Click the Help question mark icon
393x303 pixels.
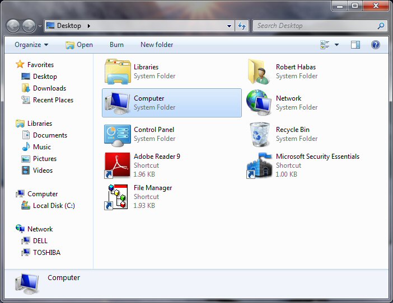coord(376,45)
